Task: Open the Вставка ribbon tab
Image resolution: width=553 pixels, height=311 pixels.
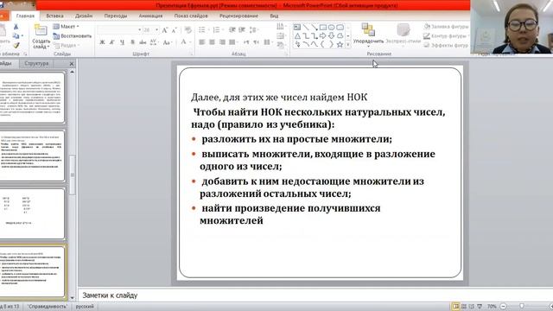Action: click(54, 16)
